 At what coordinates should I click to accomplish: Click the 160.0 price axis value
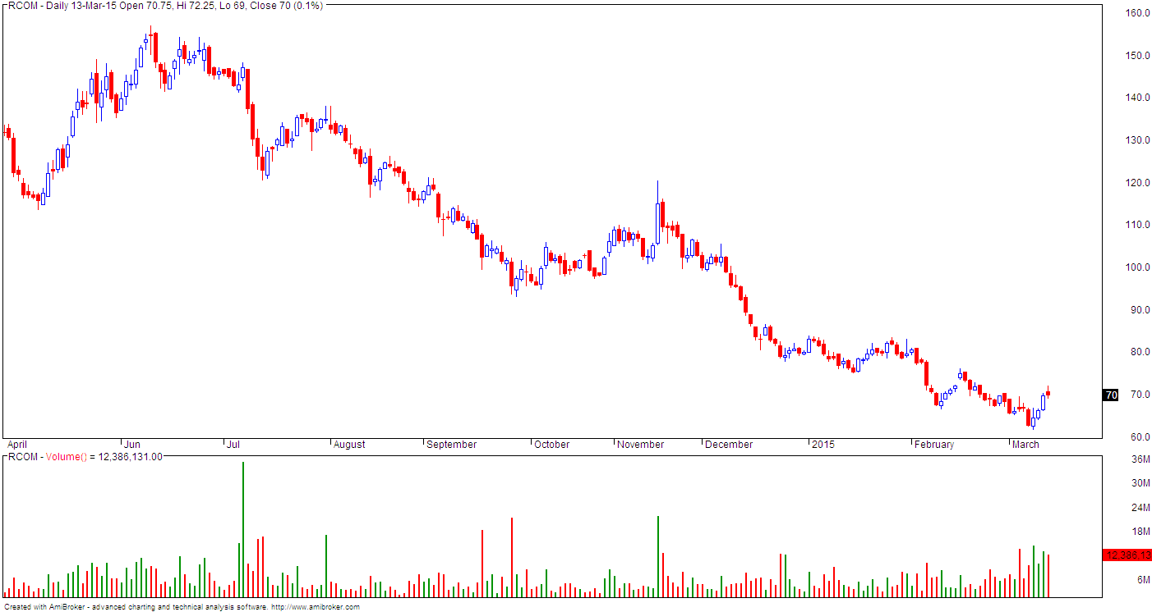[x=1137, y=13]
